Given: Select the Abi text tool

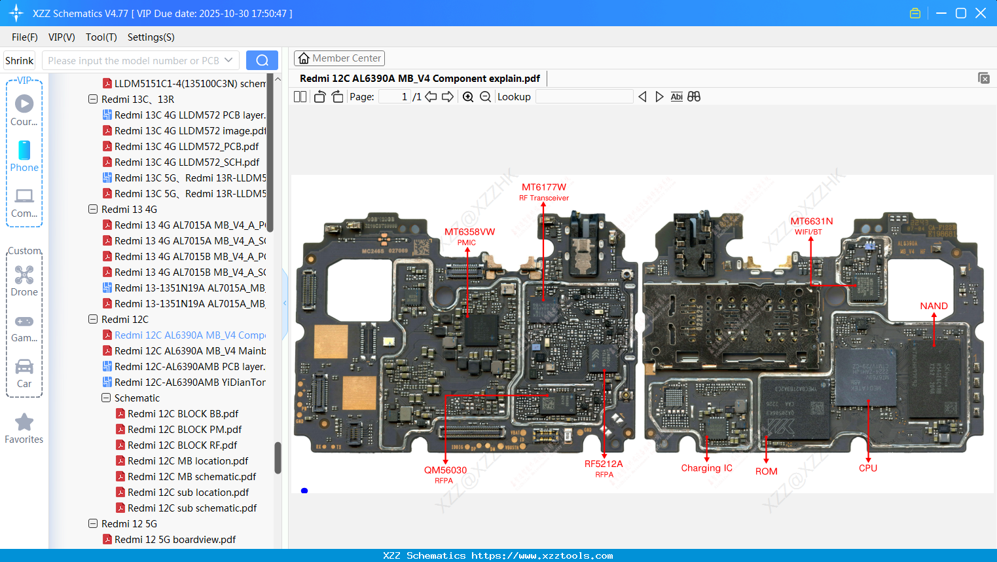Looking at the screenshot, I should 676,96.
